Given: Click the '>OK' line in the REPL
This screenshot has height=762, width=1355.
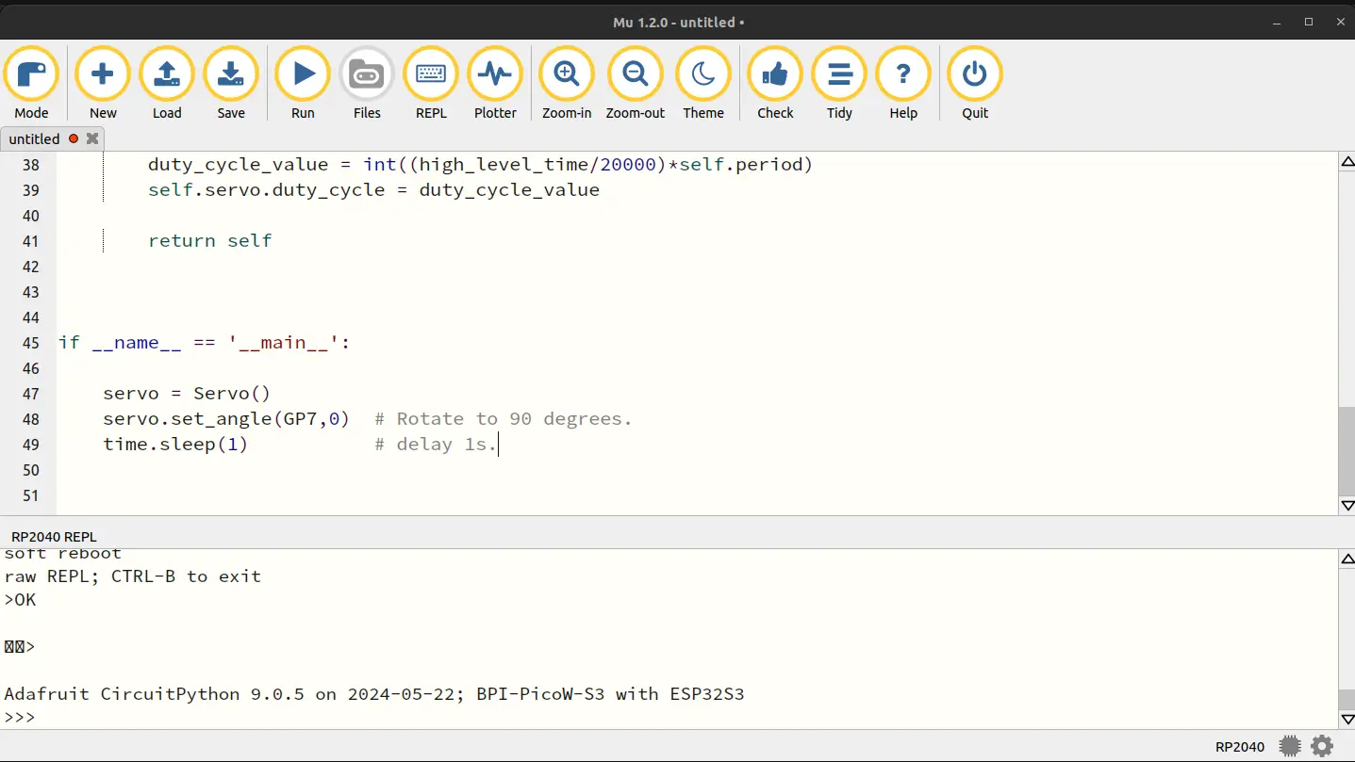Looking at the screenshot, I should pyautogui.click(x=20, y=599).
